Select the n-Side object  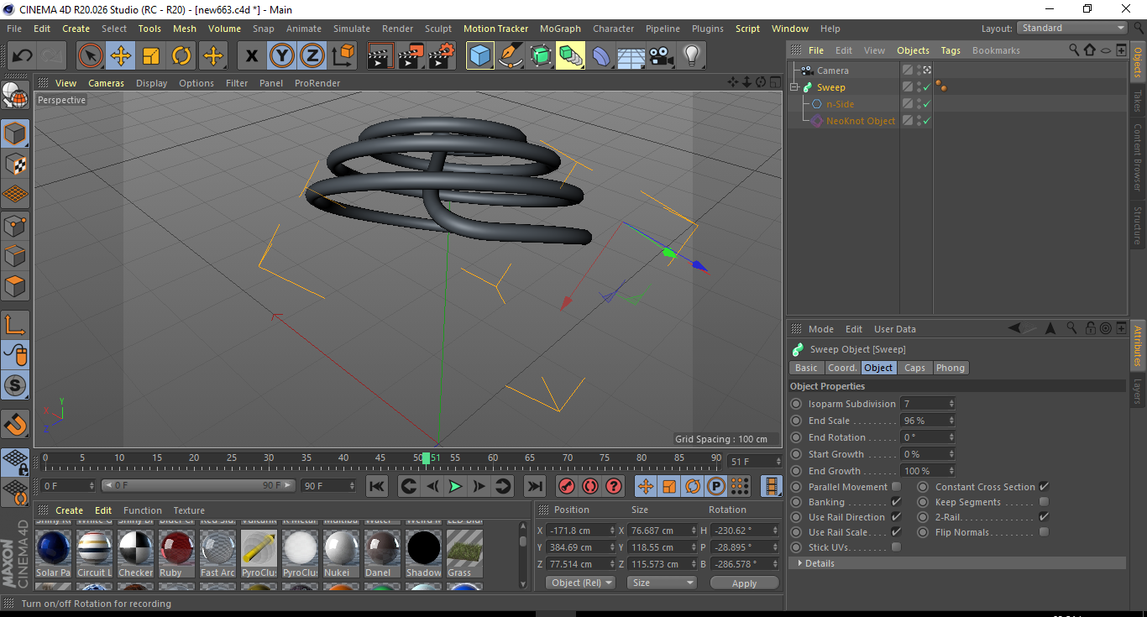tap(840, 104)
